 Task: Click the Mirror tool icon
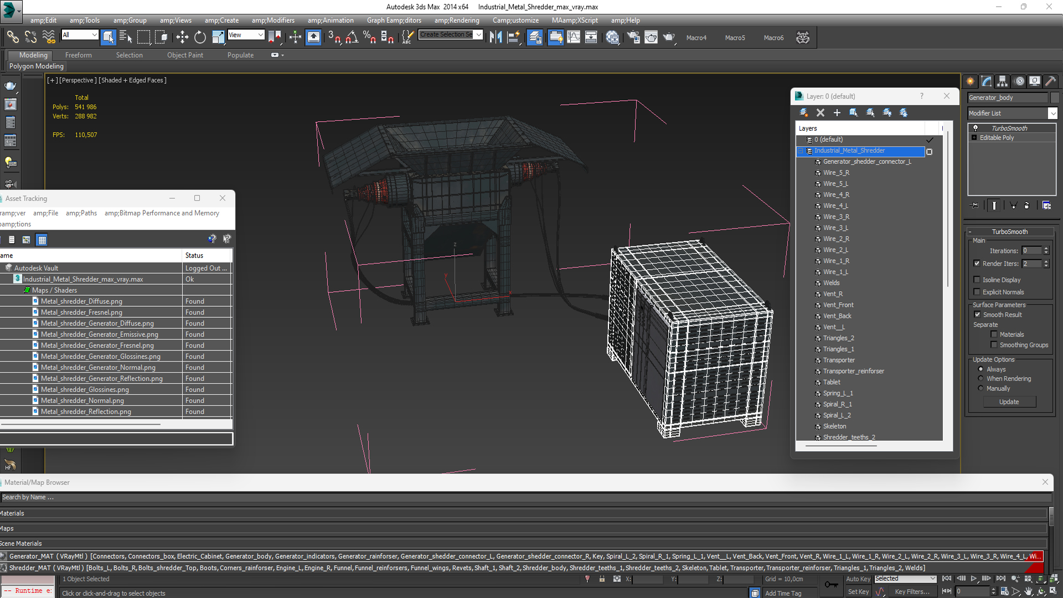pos(496,37)
